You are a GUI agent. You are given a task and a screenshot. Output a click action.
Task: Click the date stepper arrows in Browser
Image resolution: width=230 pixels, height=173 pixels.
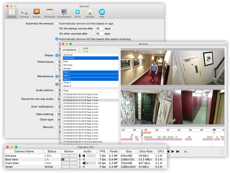point(80,50)
